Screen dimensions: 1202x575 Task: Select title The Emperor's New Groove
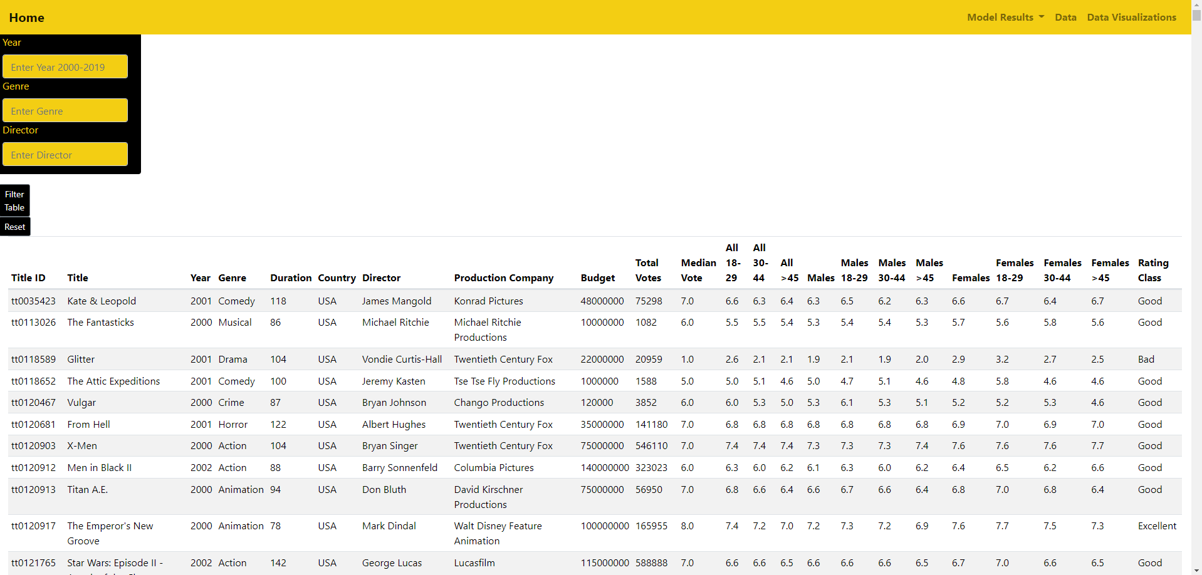tap(110, 533)
